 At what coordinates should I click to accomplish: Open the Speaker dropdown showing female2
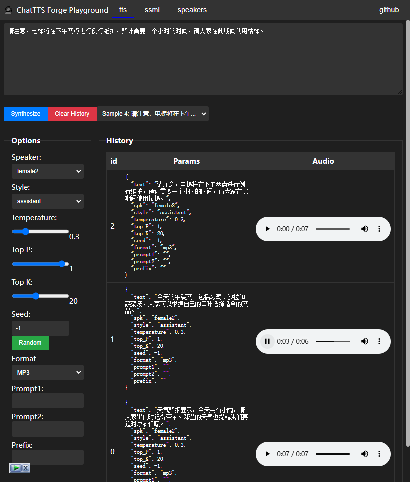point(47,171)
